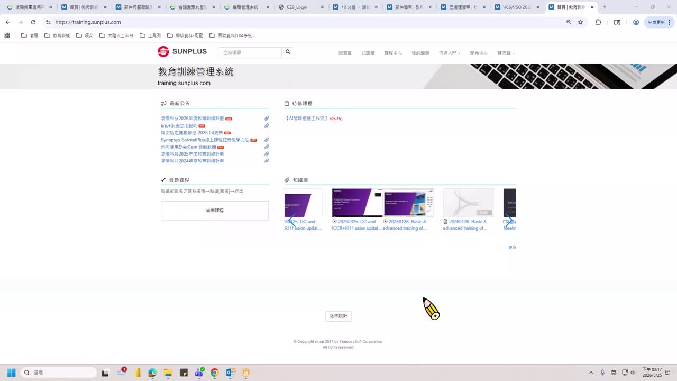Click the zoom magnifier in address bar

coord(569,22)
